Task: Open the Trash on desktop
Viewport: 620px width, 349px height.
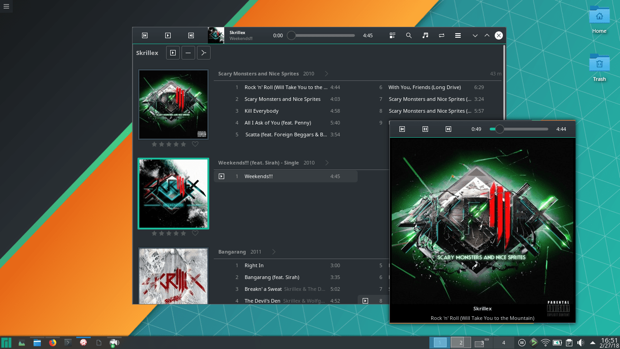Action: point(599,67)
